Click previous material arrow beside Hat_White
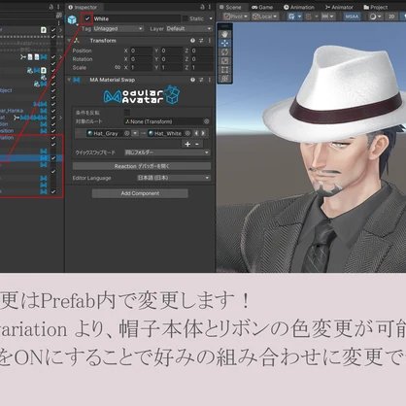This screenshot has width=406, height=406. [196, 133]
